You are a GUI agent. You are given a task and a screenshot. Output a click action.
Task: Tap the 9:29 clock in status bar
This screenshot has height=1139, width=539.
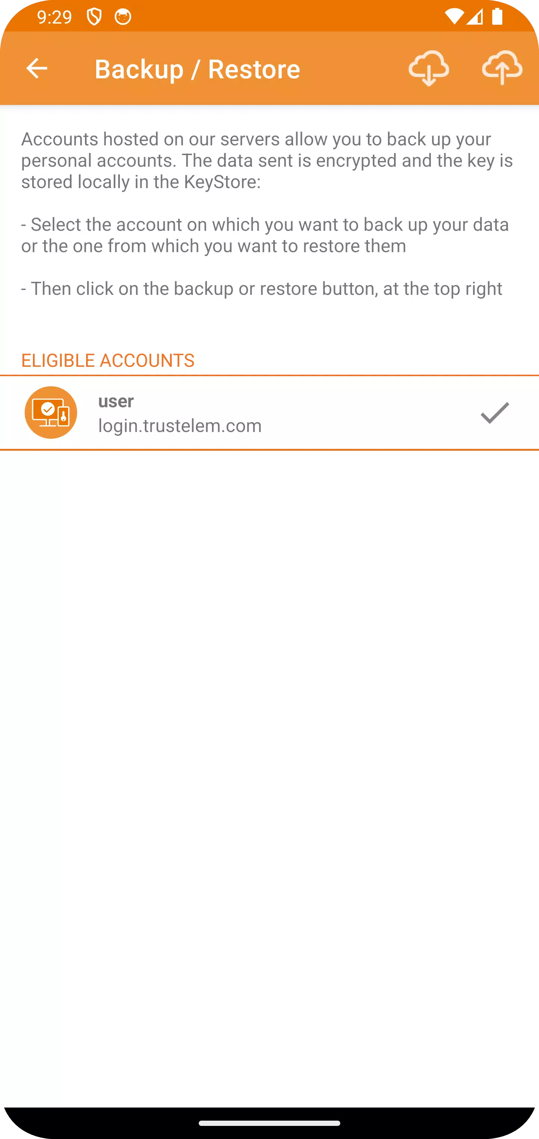[x=54, y=17]
